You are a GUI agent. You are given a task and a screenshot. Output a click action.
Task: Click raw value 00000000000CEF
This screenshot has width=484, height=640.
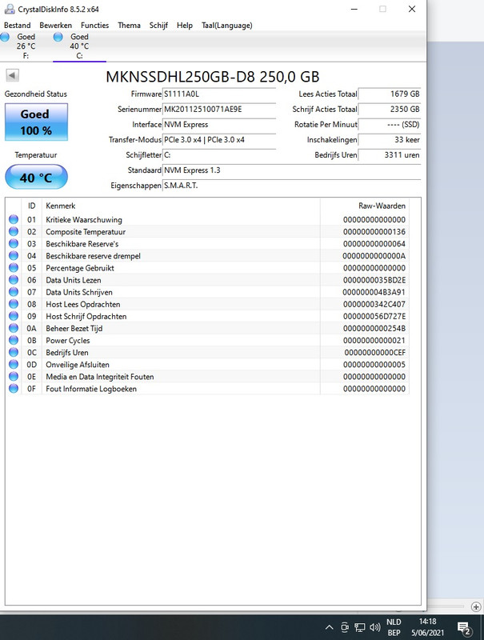pyautogui.click(x=375, y=353)
